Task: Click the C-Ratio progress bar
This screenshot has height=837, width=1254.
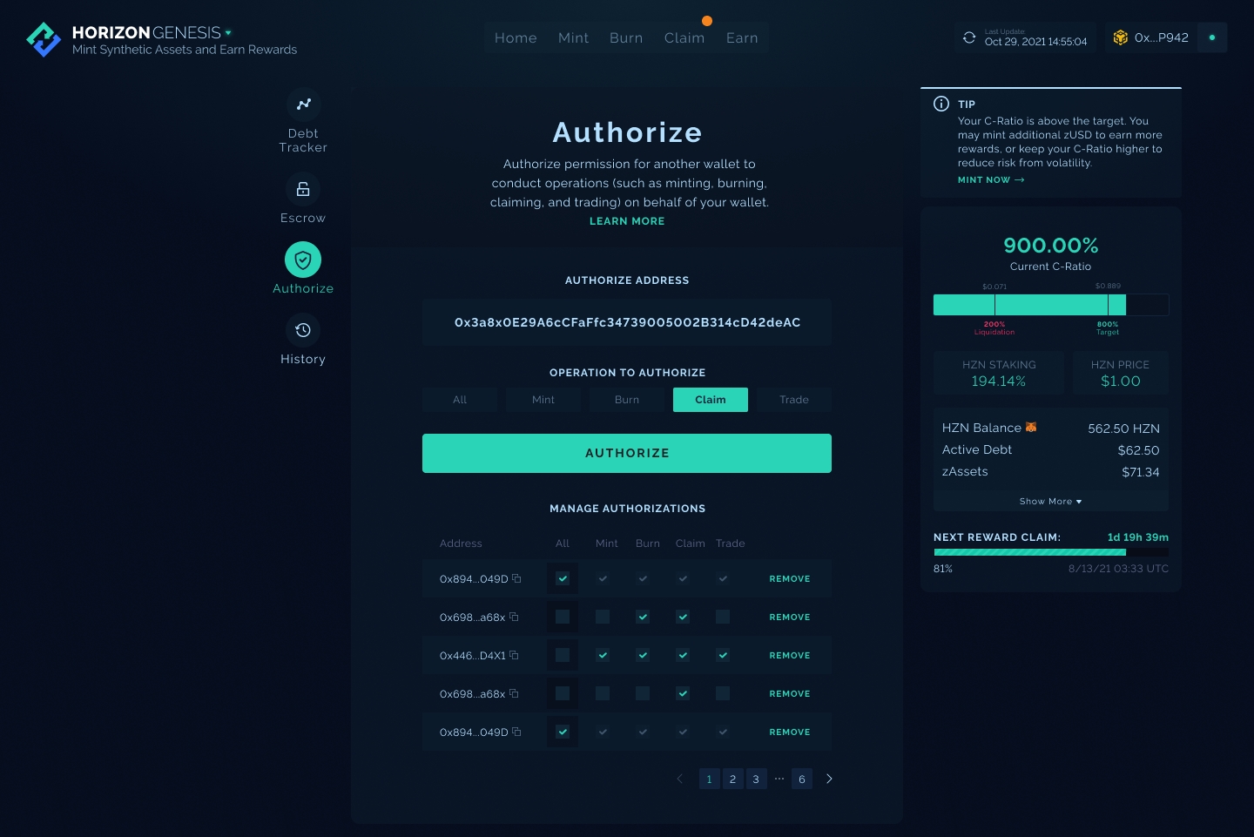Action: click(x=1050, y=305)
